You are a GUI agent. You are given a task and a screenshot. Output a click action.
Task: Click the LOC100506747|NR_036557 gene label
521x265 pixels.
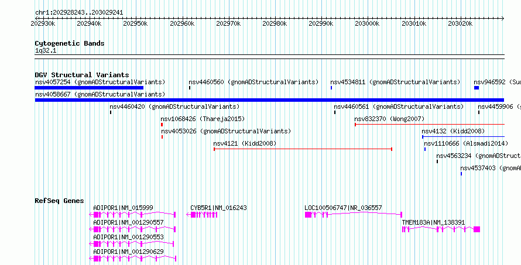click(343, 208)
